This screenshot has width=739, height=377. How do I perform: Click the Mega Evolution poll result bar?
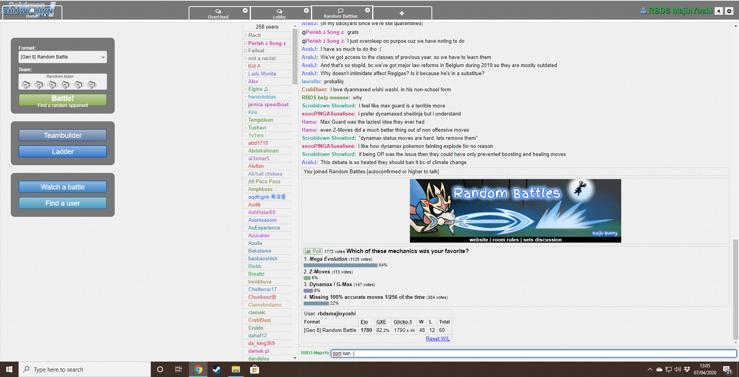click(340, 265)
